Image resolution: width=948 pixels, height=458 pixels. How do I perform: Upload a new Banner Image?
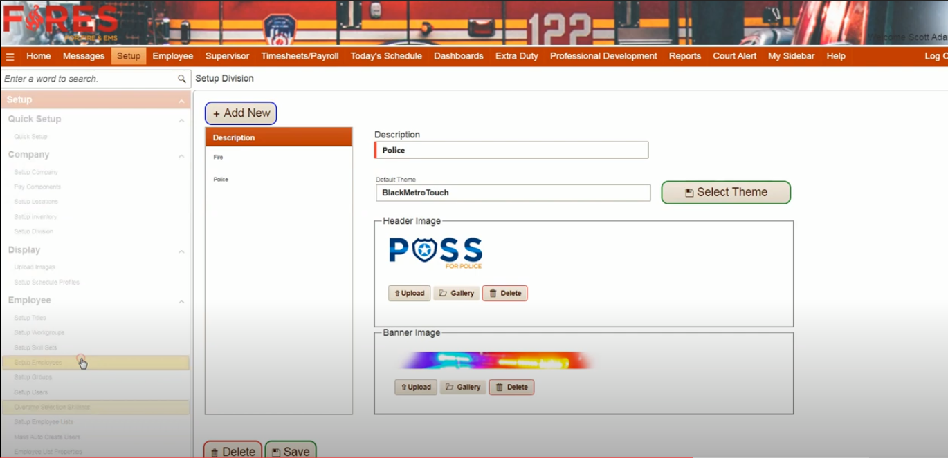tap(416, 387)
